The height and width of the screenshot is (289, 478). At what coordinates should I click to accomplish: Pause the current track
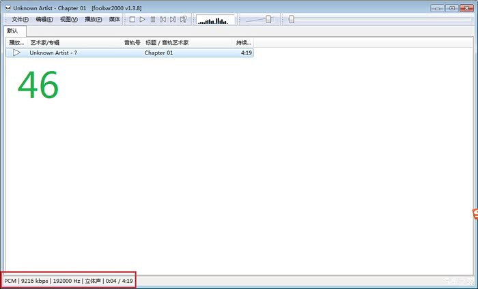pos(152,19)
